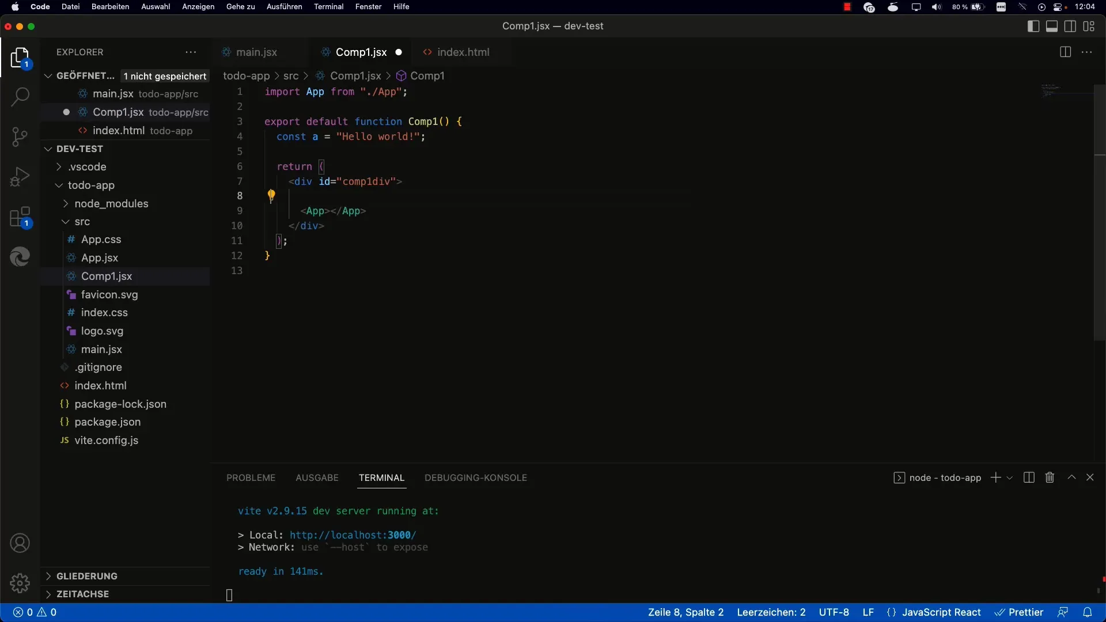Screen dimensions: 1106x622
Task: Create a new terminal with plus icon
Action: point(995,477)
